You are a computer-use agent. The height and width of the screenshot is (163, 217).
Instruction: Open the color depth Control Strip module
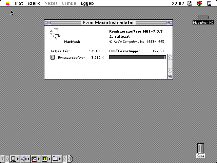[46, 159]
